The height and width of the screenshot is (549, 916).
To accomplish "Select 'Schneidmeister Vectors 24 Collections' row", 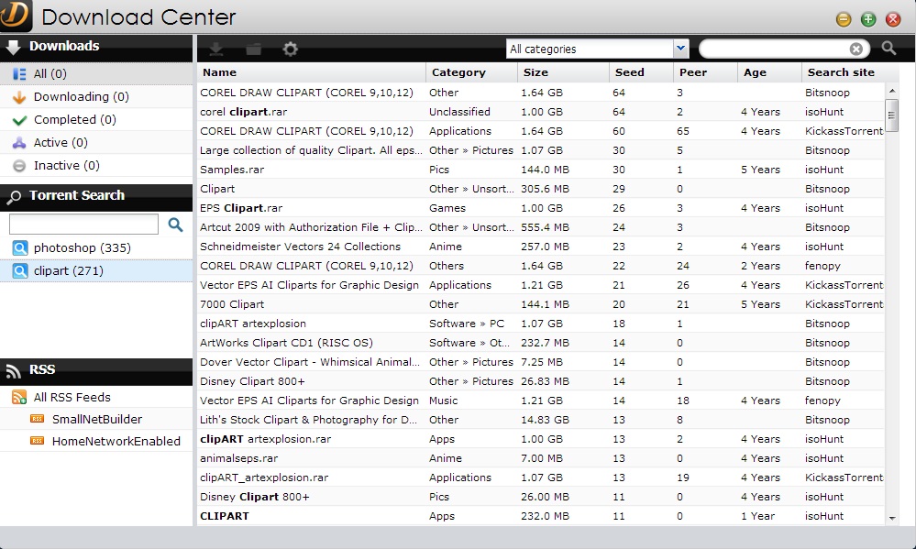I will tap(541, 247).
